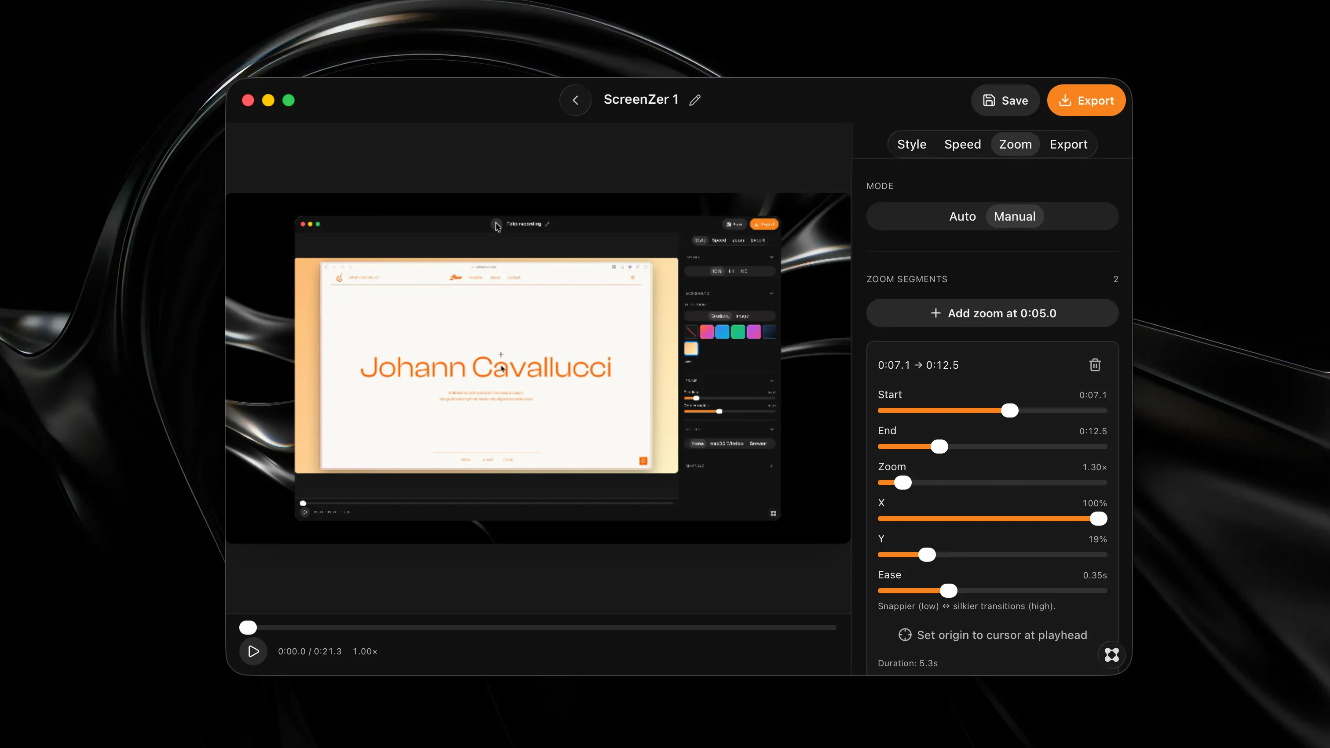The height and width of the screenshot is (748, 1330).
Task: Click the main timeline scrubber track
Action: (x=538, y=628)
